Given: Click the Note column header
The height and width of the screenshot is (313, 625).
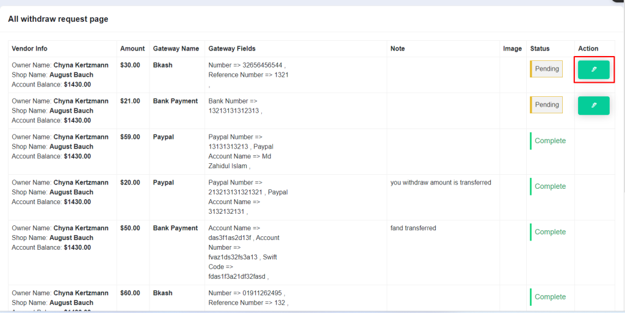Looking at the screenshot, I should 397,49.
